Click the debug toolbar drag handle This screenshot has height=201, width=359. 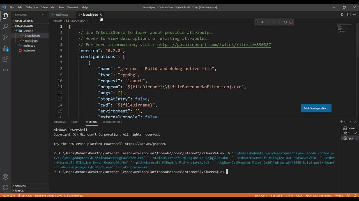[x=257, y=22]
